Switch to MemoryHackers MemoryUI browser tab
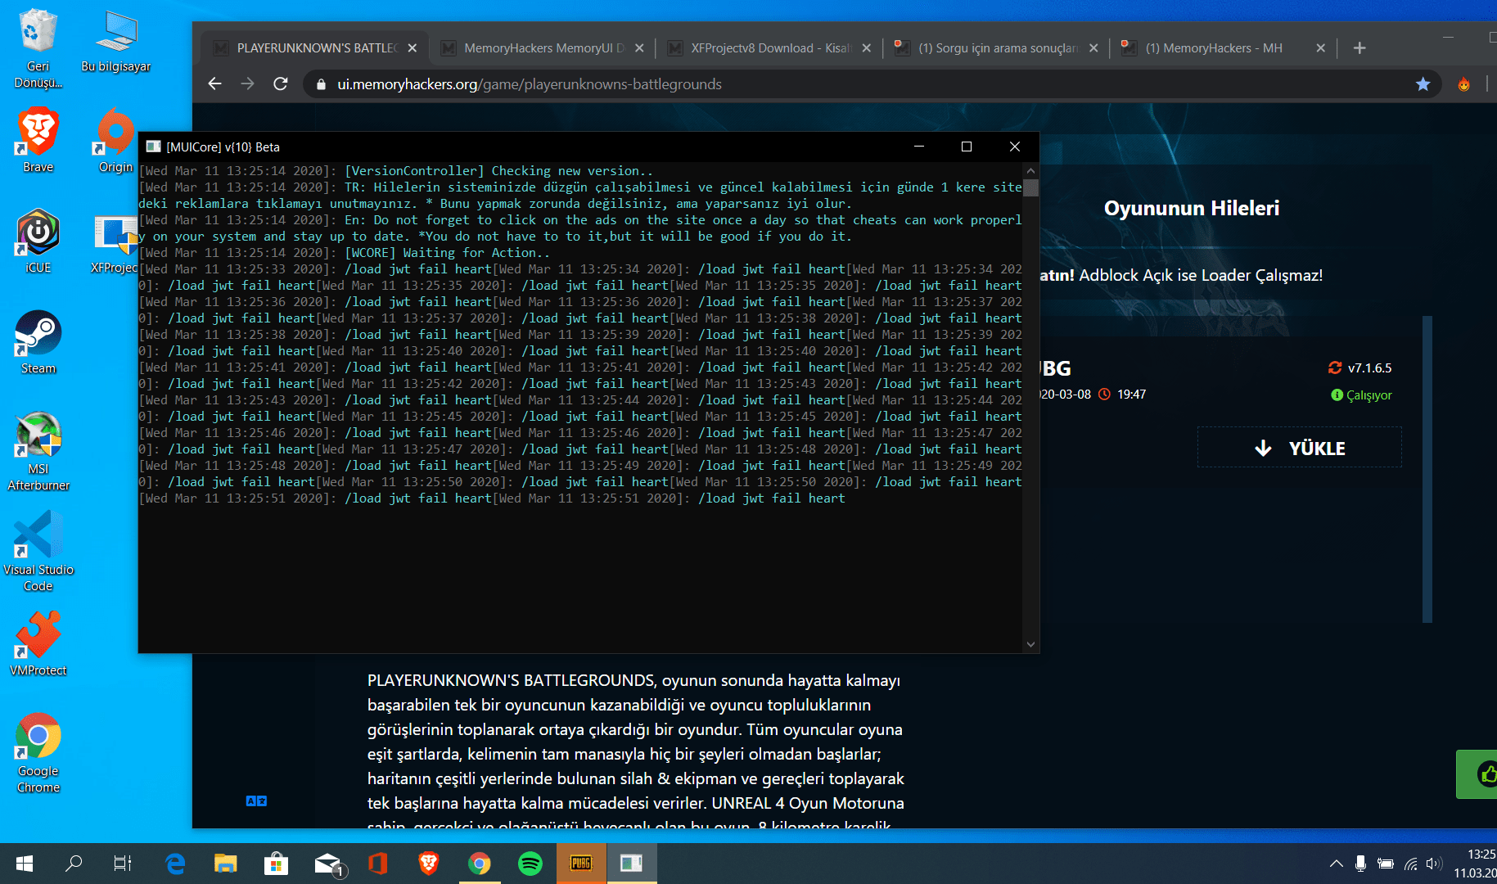This screenshot has height=884, width=1497. 543,48
